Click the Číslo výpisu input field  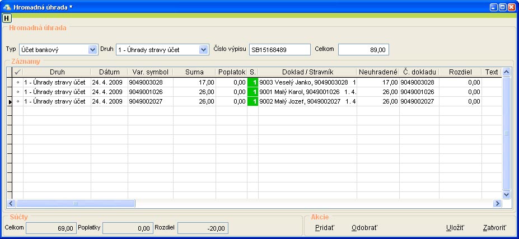pos(279,49)
